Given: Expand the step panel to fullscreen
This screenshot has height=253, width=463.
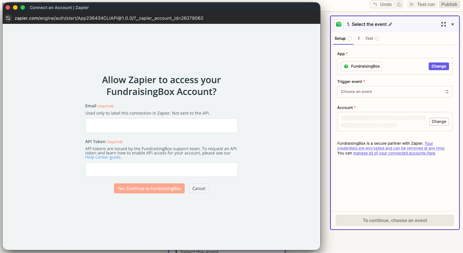Looking at the screenshot, I should click(x=443, y=24).
